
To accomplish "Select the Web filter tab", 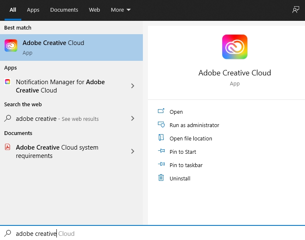I will [x=94, y=10].
